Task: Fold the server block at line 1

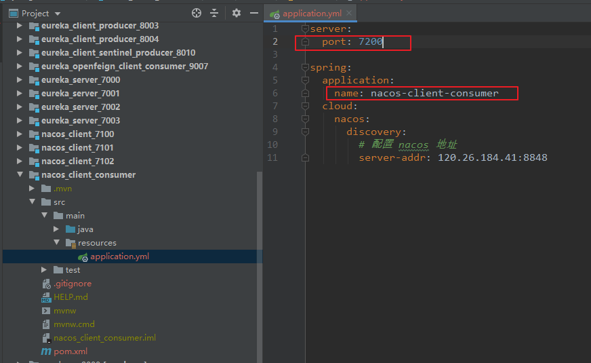Action: click(x=305, y=28)
